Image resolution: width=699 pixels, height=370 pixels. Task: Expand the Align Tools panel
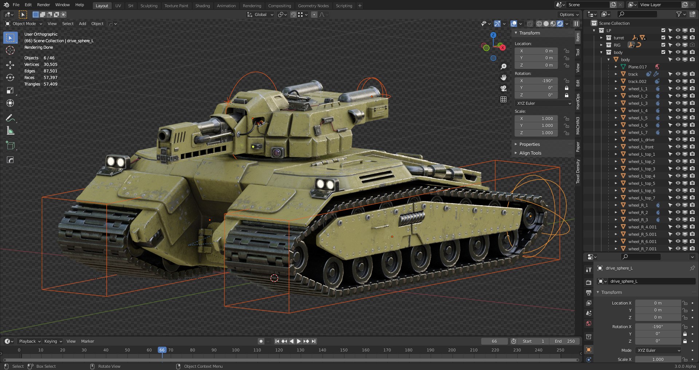(x=530, y=153)
